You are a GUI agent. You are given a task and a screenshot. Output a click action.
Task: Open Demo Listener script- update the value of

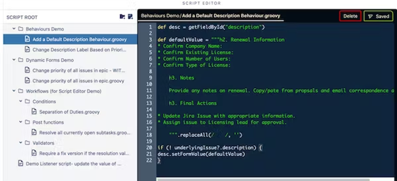(73, 164)
